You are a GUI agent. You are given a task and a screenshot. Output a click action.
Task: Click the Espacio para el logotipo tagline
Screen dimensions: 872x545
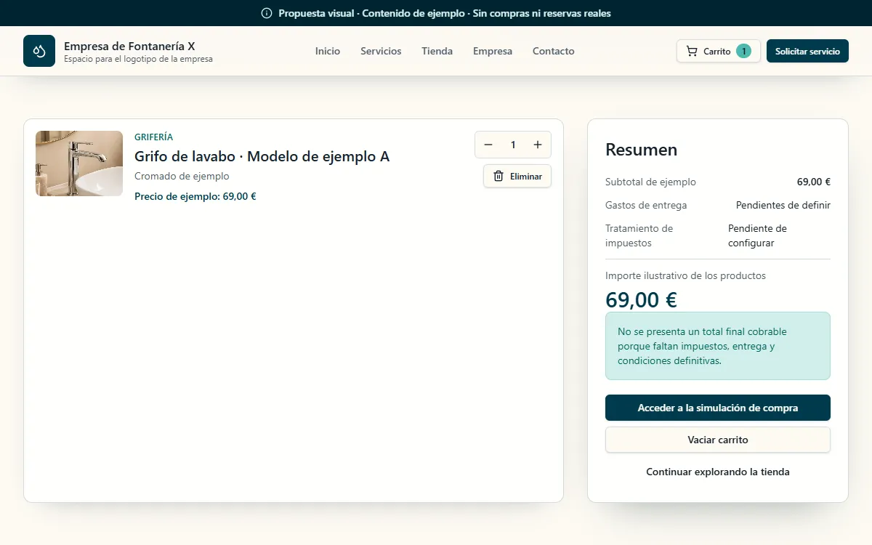click(138, 59)
